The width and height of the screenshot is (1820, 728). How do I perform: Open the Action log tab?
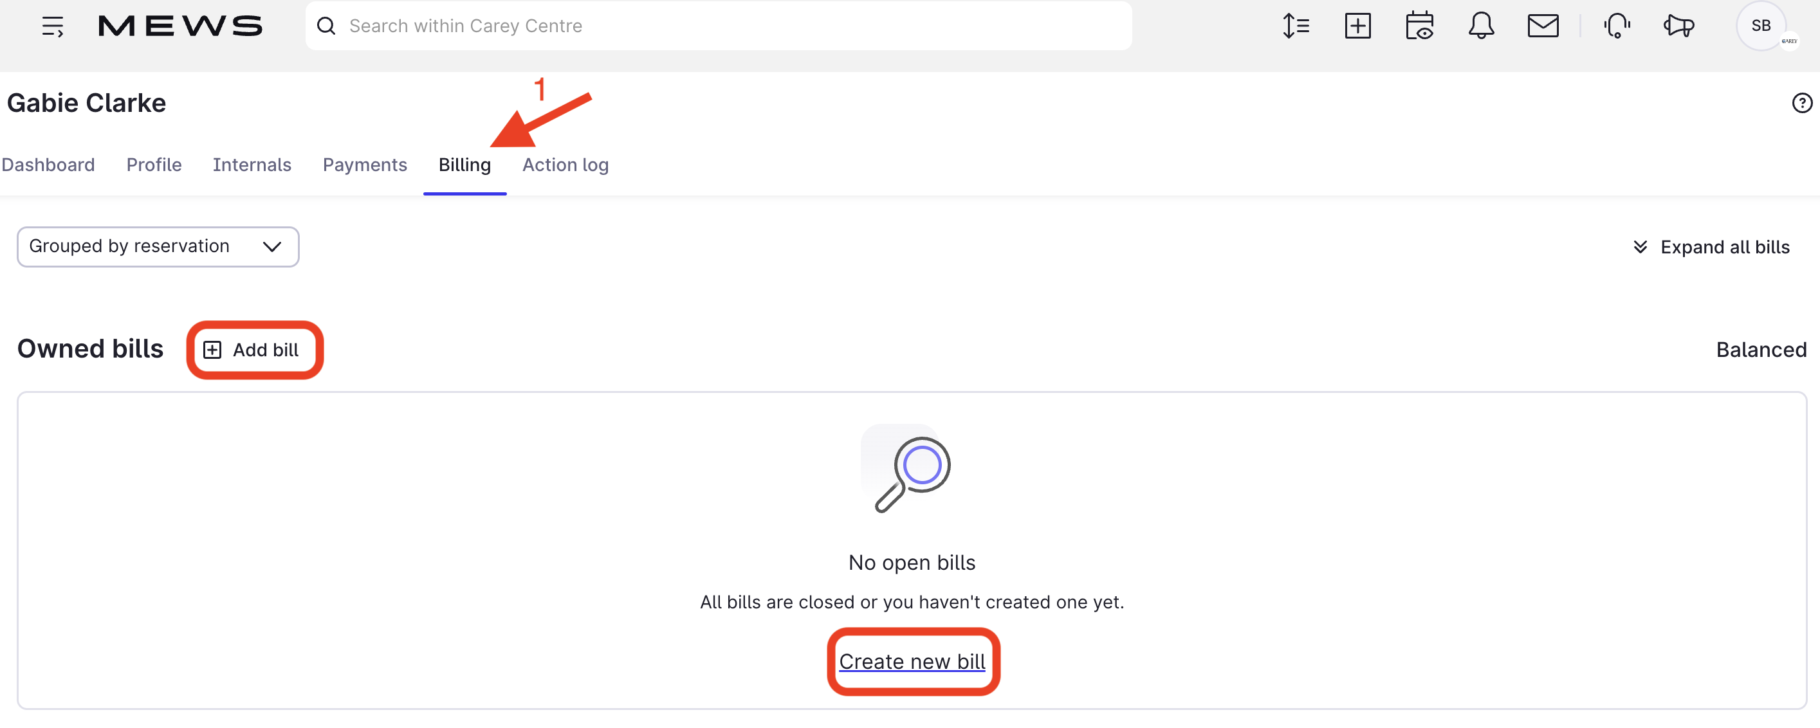pyautogui.click(x=565, y=165)
